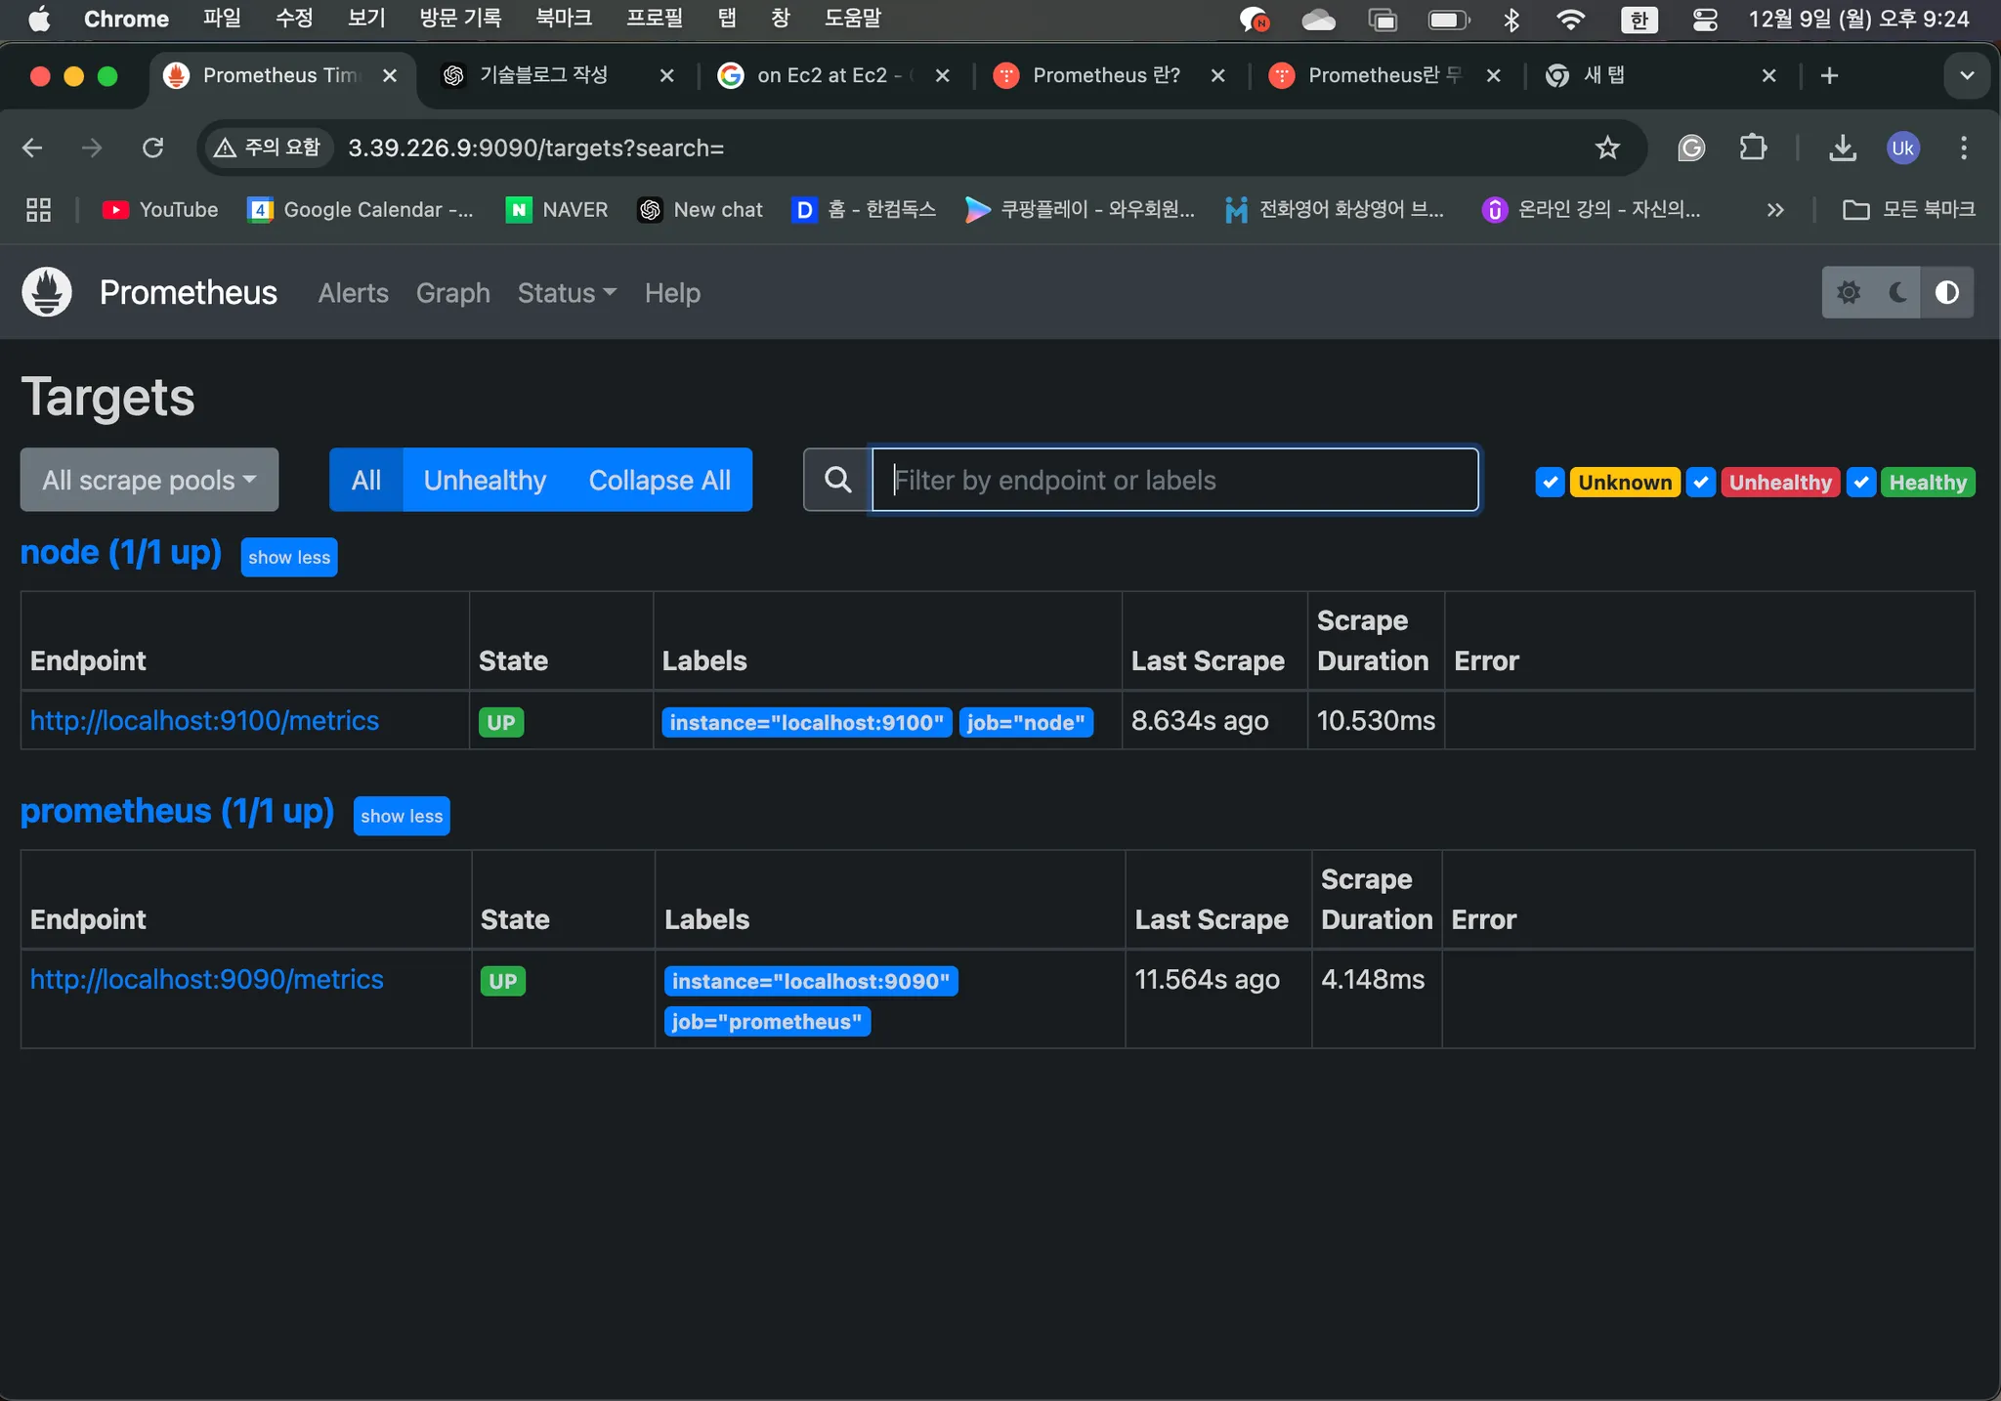Image resolution: width=2001 pixels, height=1401 pixels.
Task: Open localhost:9100 metrics endpoint link
Action: pos(204,721)
